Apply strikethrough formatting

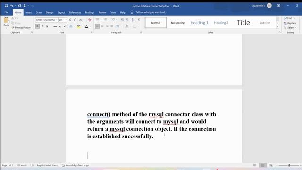point(55,26)
